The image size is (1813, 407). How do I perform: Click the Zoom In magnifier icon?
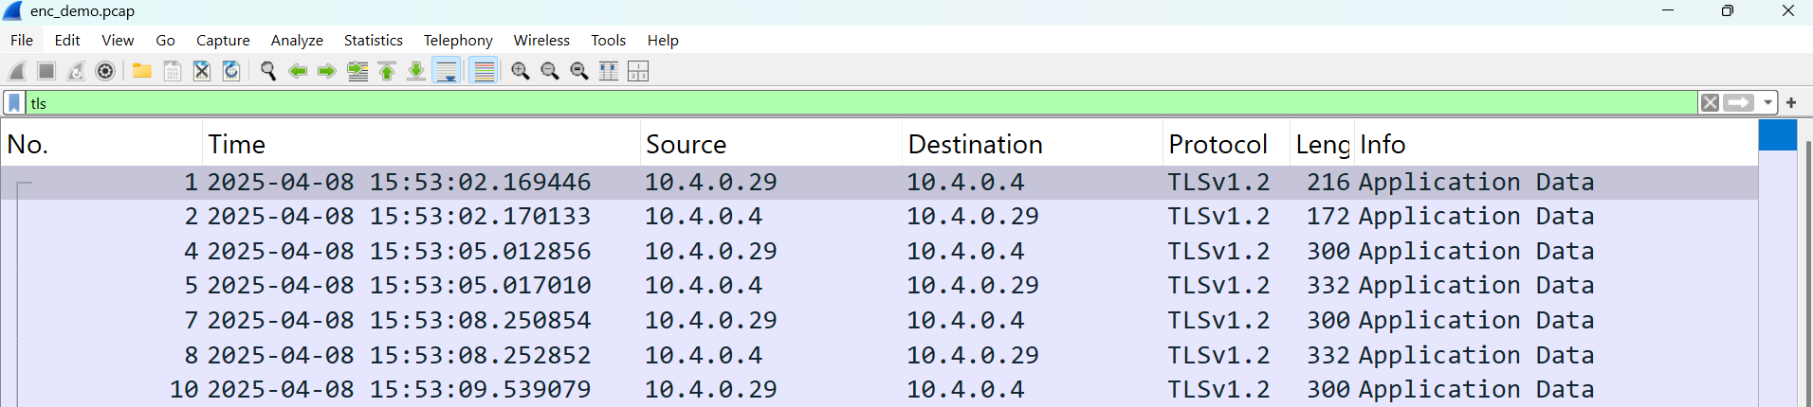(x=520, y=71)
